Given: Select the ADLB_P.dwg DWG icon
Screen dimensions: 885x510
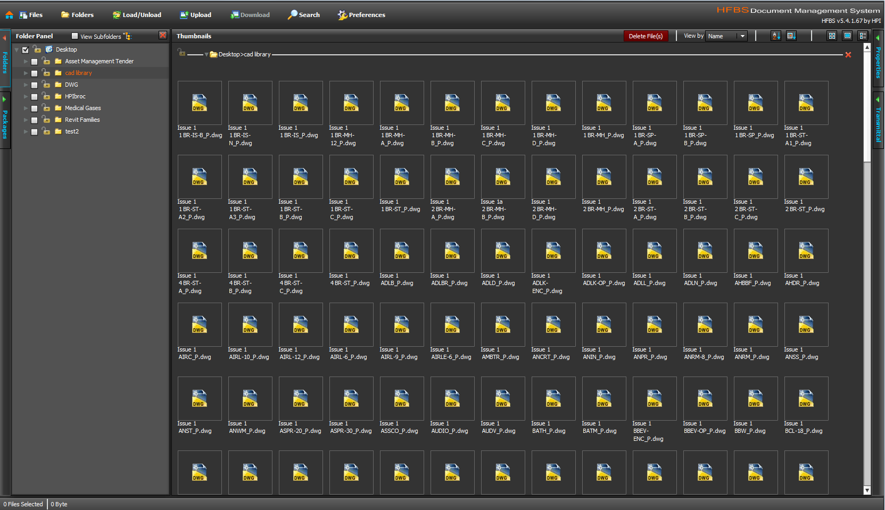Looking at the screenshot, I should click(402, 250).
